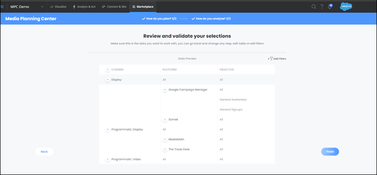Open the Connect & Mix tab

coord(114,7)
